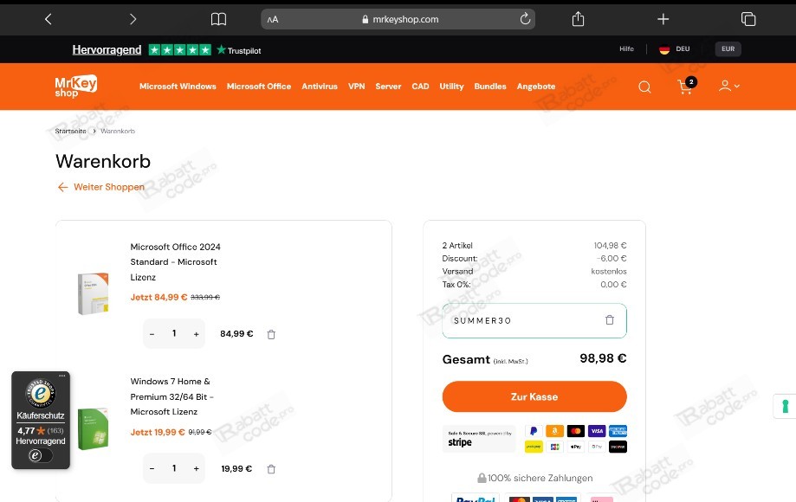Open Trusted Shops Käuferschutz badge

41,420
